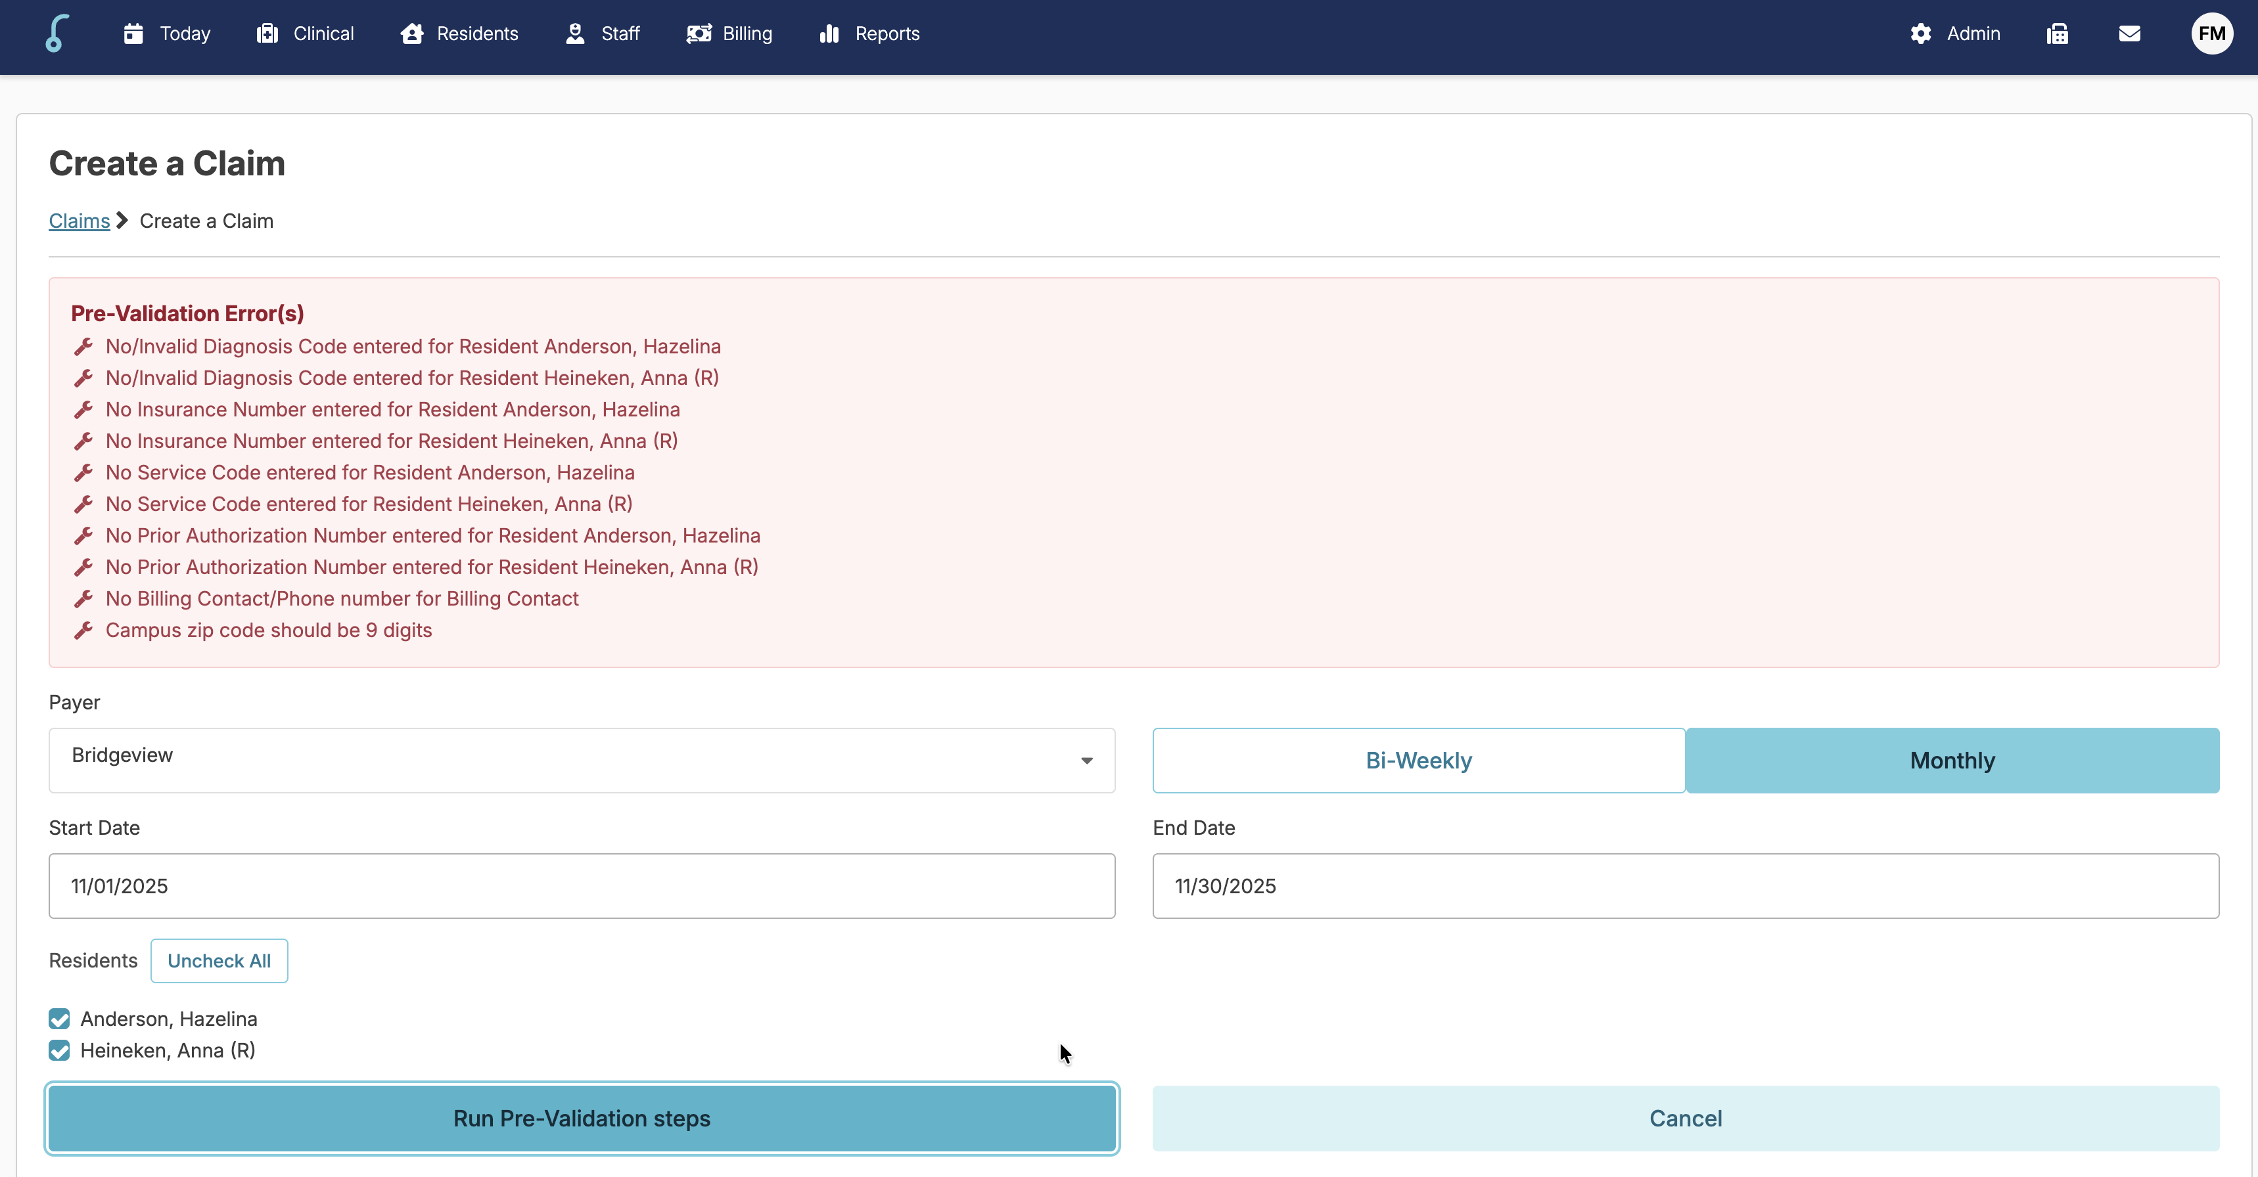Click the Reports bar chart icon
Viewport: 2258px width, 1177px height.
[828, 33]
